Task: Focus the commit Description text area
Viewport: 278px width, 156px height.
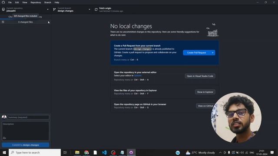Action: pos(25,131)
